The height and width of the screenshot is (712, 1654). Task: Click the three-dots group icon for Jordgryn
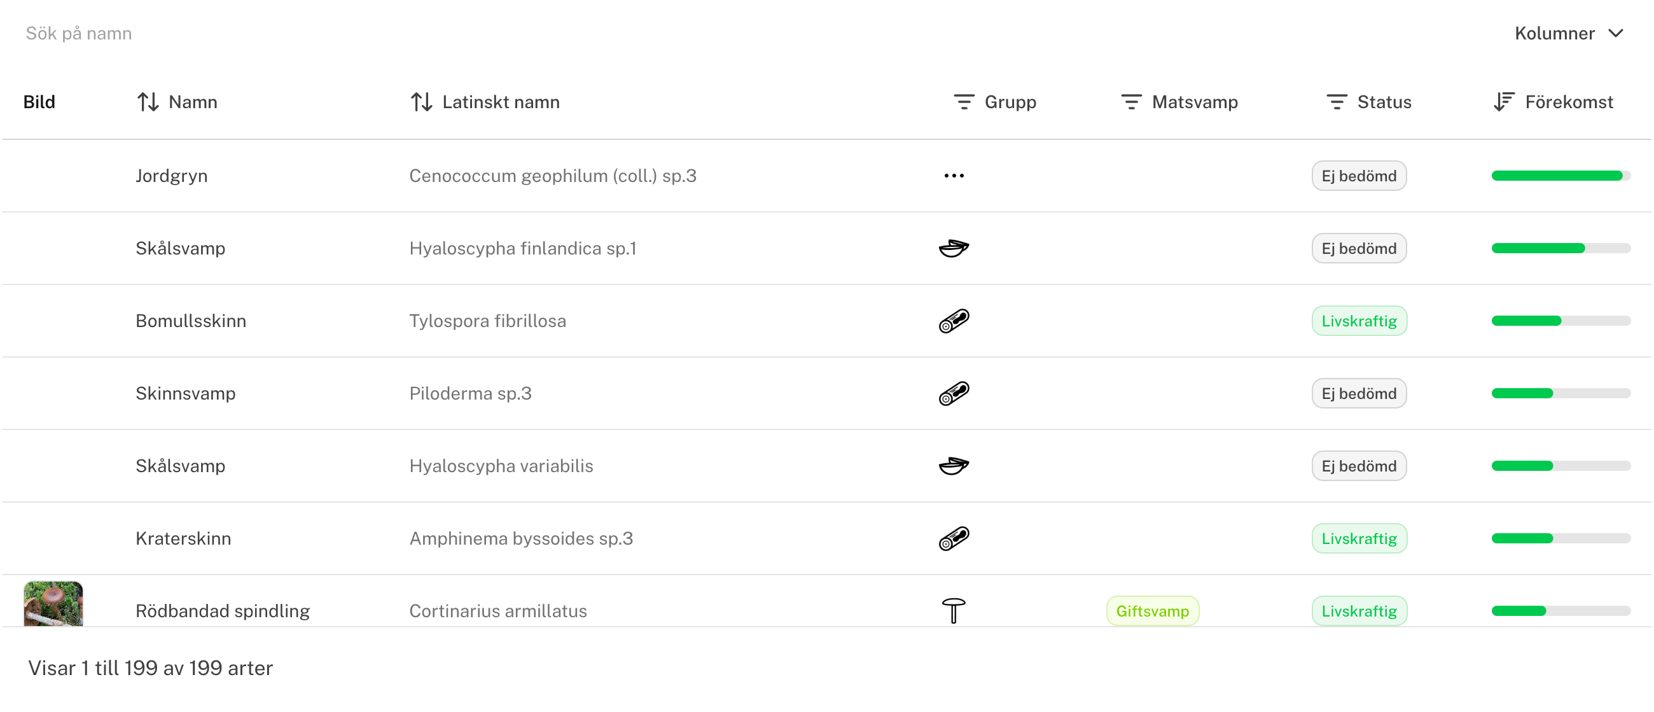click(x=954, y=176)
